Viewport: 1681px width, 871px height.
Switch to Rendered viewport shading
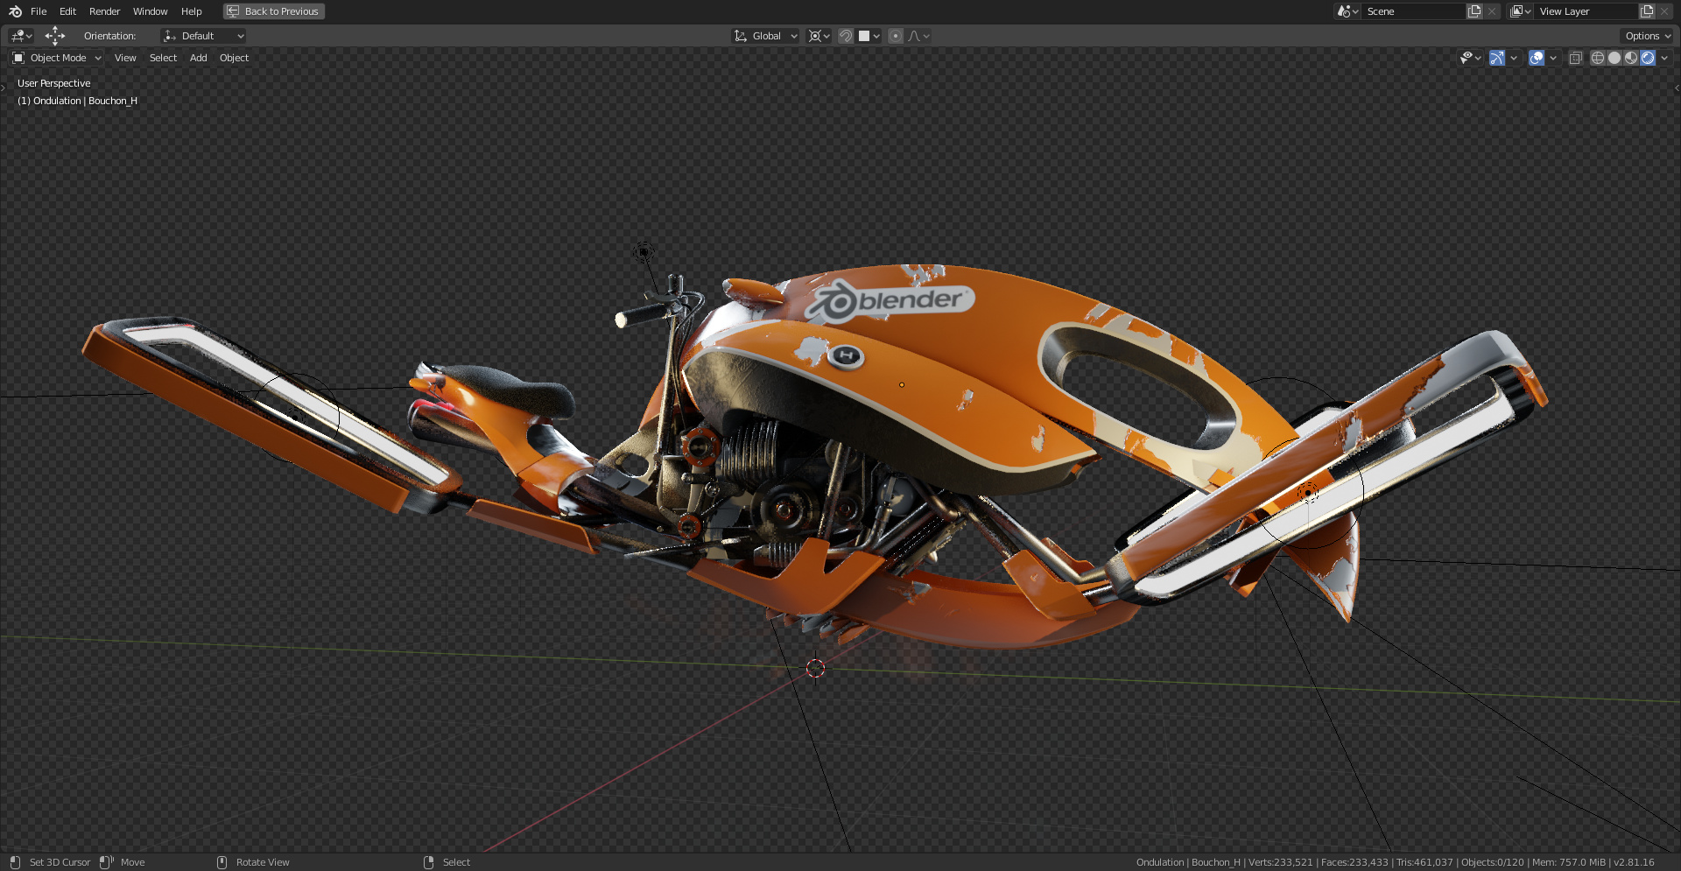click(1648, 58)
